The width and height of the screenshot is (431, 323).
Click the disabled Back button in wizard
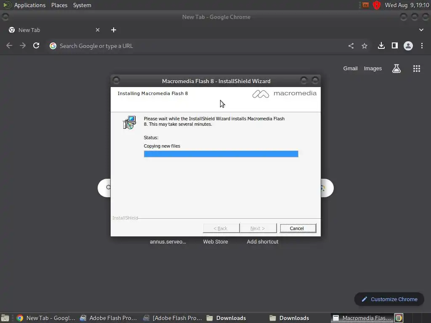[x=221, y=228]
